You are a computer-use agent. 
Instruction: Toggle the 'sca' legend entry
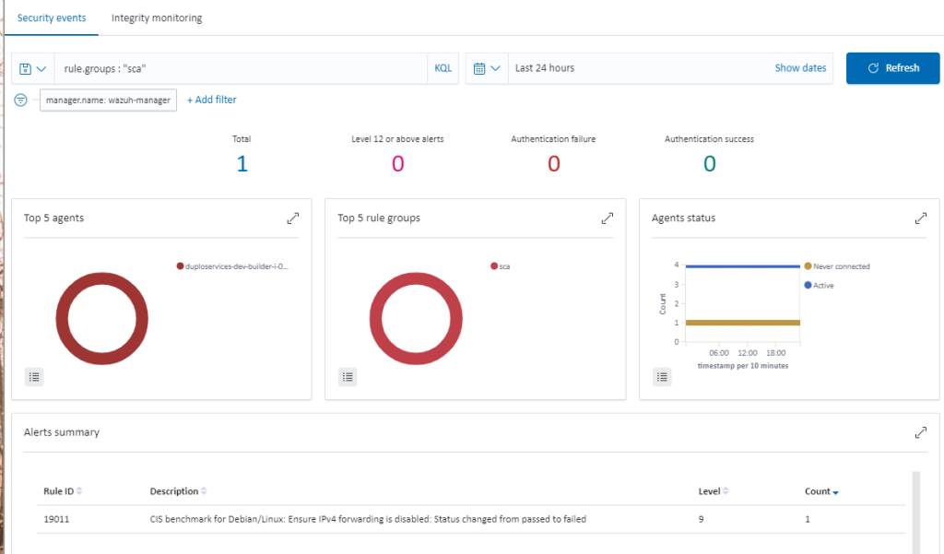[x=504, y=266]
